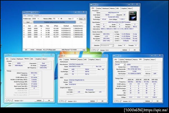Open the 'times' unit dropdown in LinX

pos(82,19)
